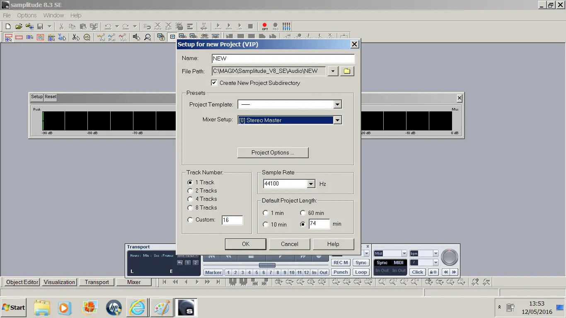The image size is (566, 318).
Task: Toggle Create New Project Subdirectory checkbox
Action: [x=214, y=83]
